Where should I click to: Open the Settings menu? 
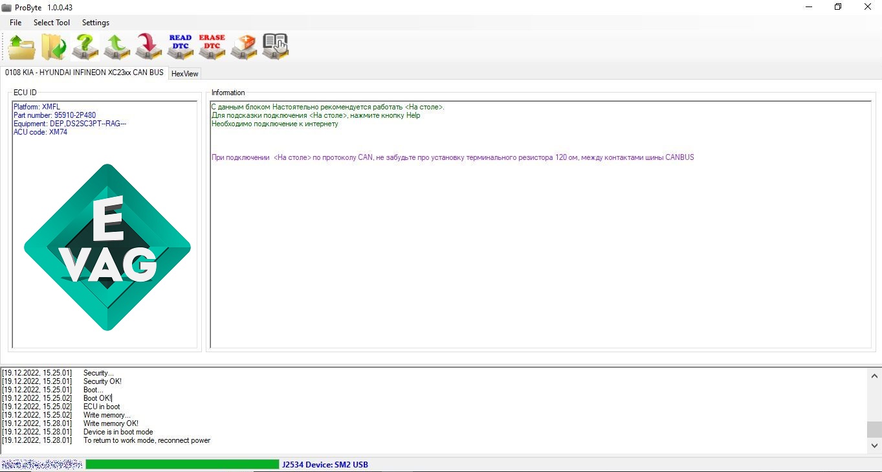point(96,23)
